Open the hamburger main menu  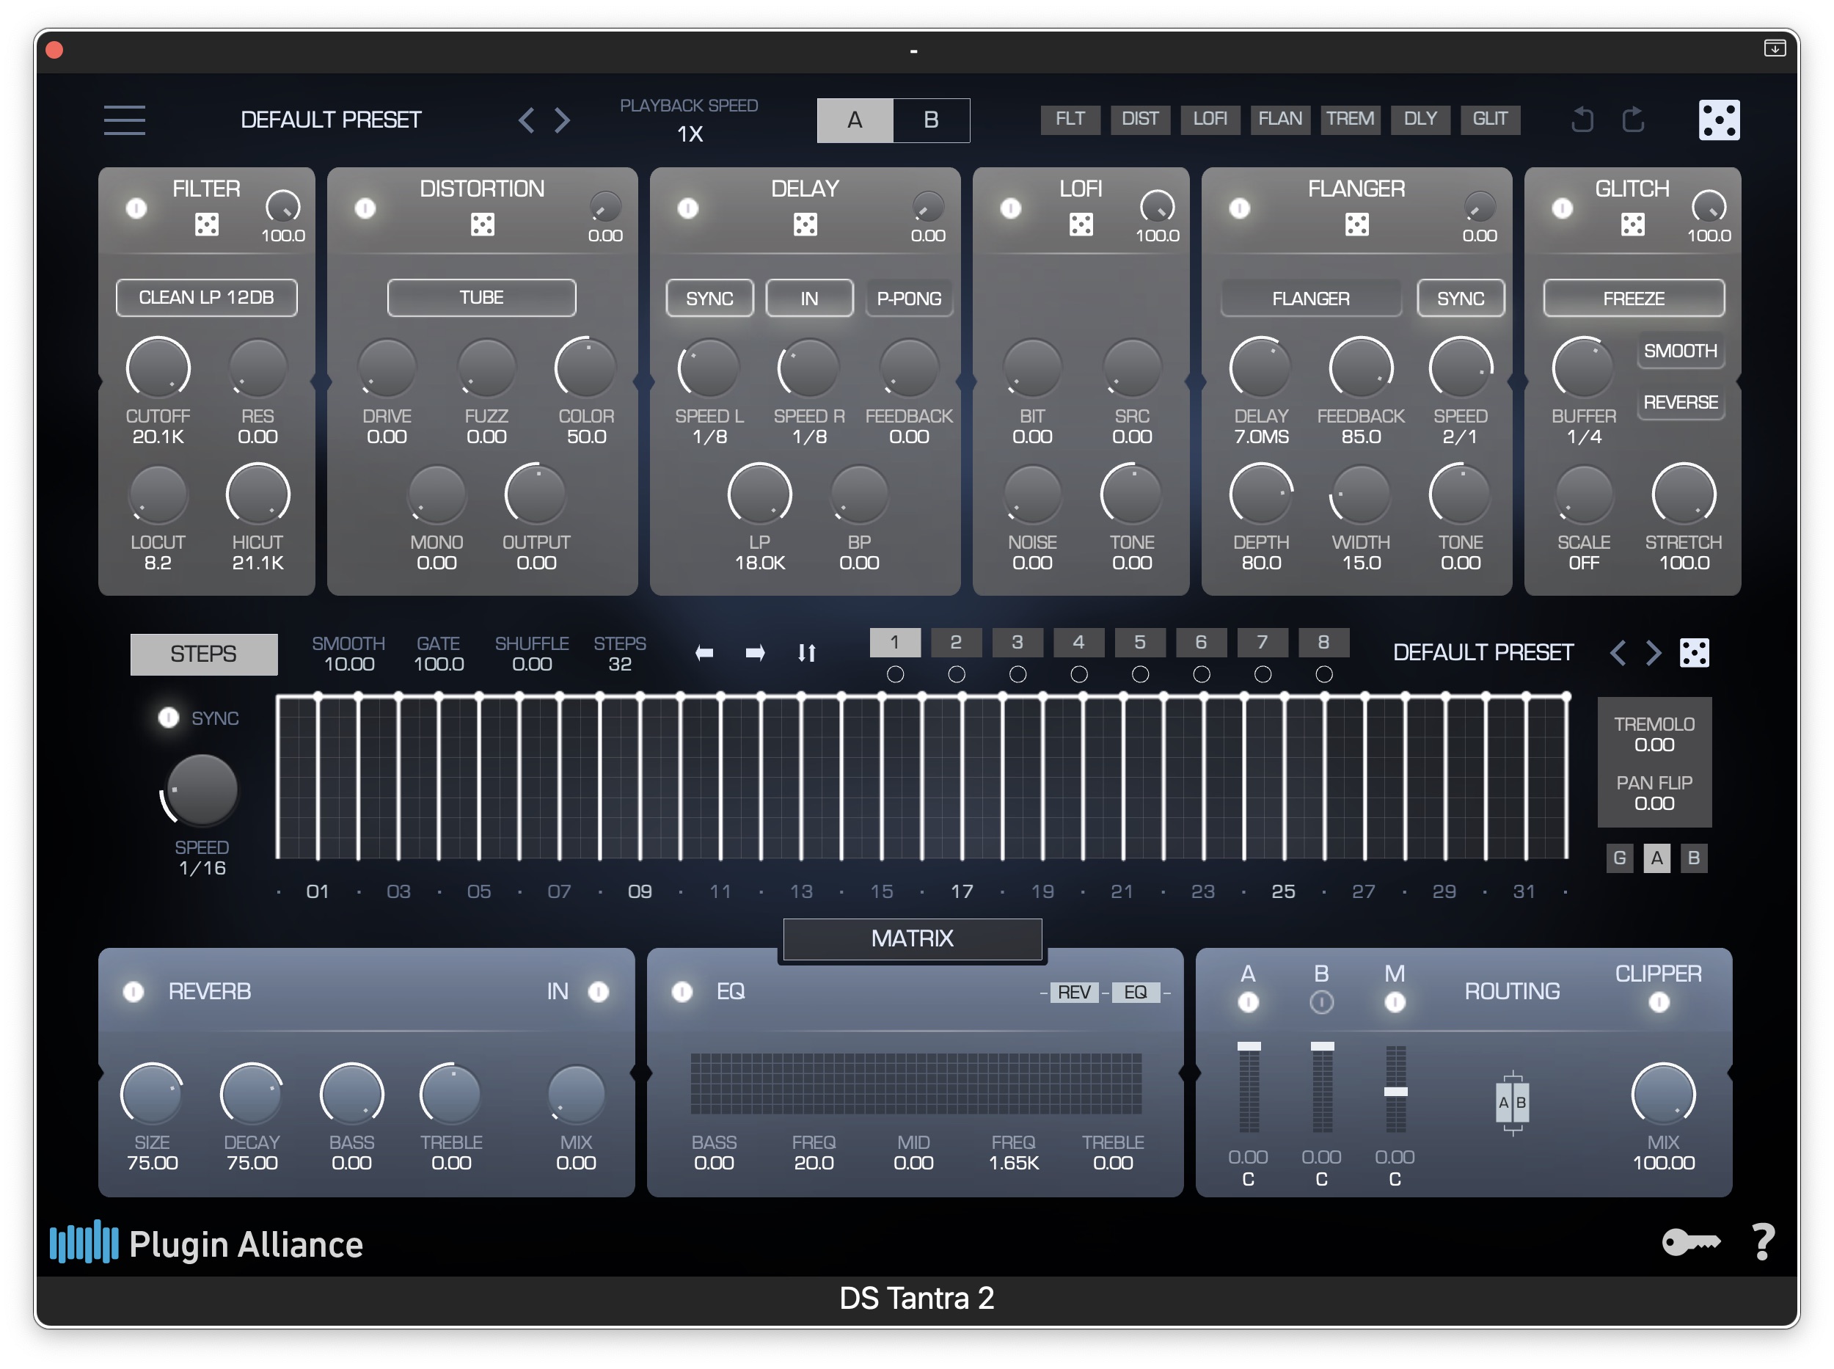[x=124, y=120]
